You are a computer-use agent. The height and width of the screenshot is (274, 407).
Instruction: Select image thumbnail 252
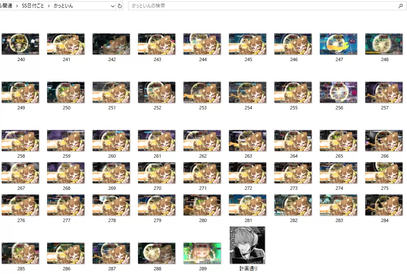(x=157, y=92)
